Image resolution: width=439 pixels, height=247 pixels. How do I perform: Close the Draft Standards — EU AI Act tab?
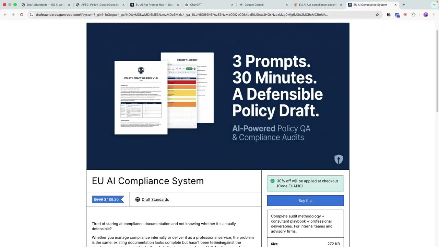tap(69, 5)
